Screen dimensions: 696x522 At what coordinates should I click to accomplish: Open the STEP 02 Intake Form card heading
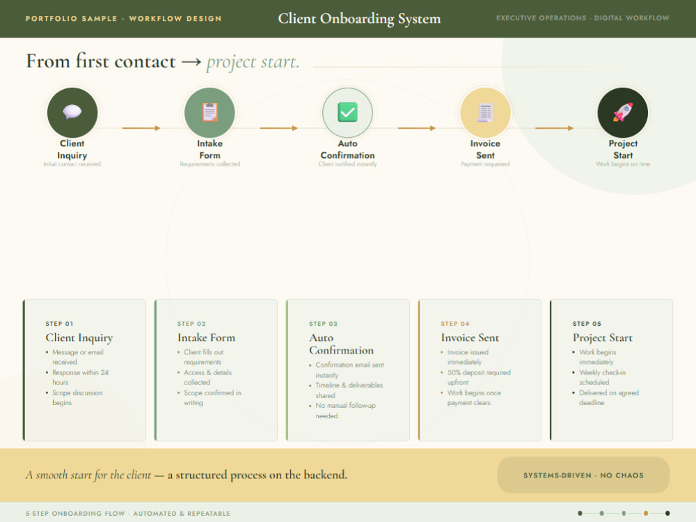tap(207, 338)
